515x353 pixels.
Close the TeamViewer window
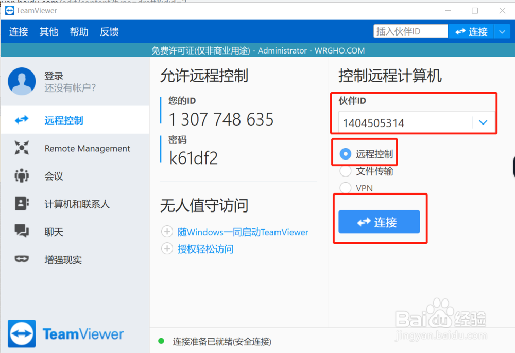(502, 11)
